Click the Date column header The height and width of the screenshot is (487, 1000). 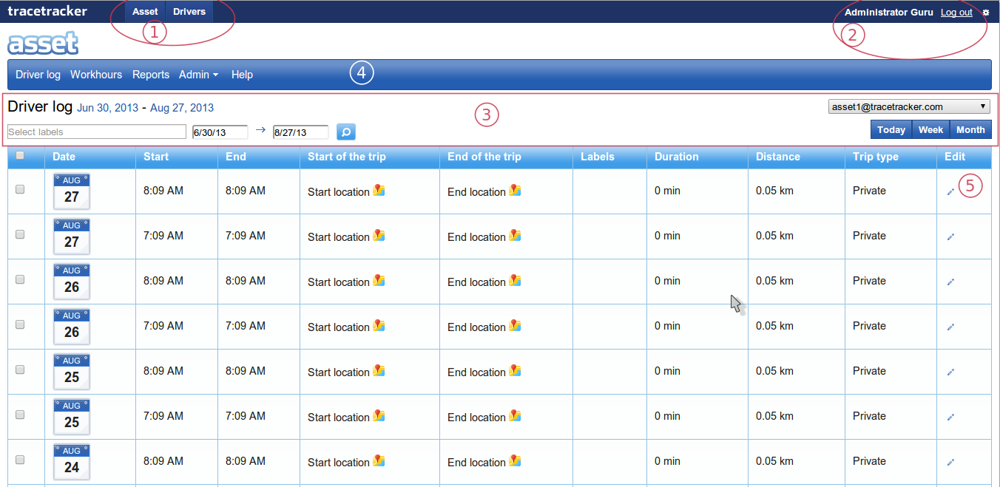tap(64, 157)
